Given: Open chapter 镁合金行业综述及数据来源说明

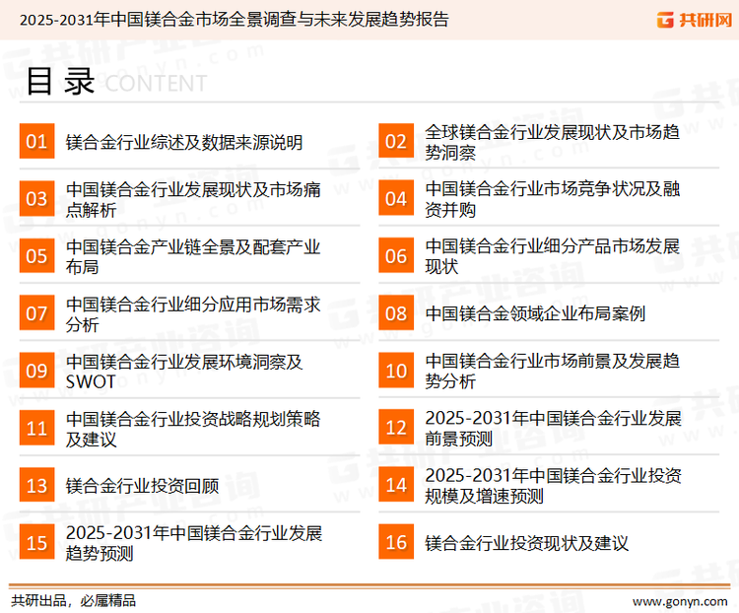Looking at the screenshot, I should tap(184, 142).
